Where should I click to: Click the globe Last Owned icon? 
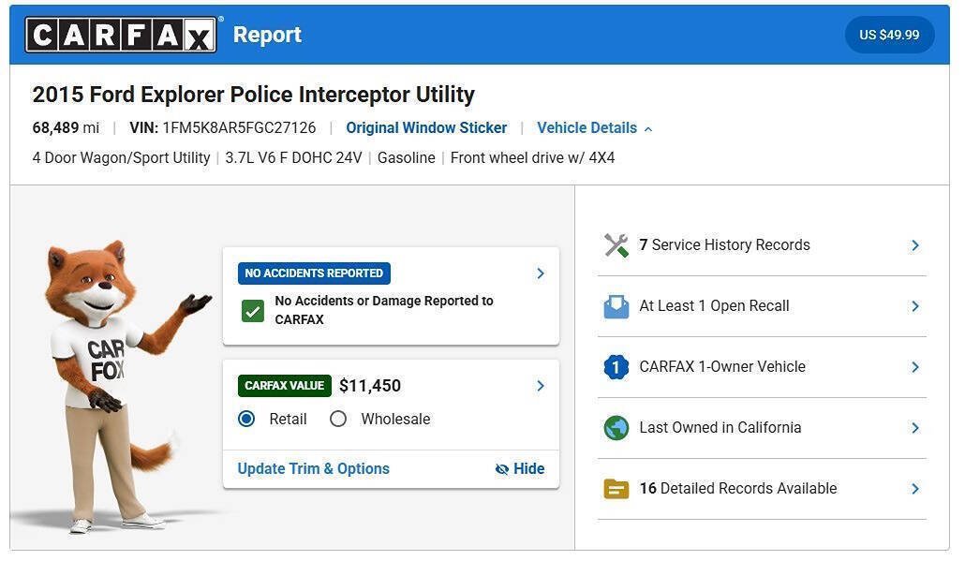click(616, 428)
